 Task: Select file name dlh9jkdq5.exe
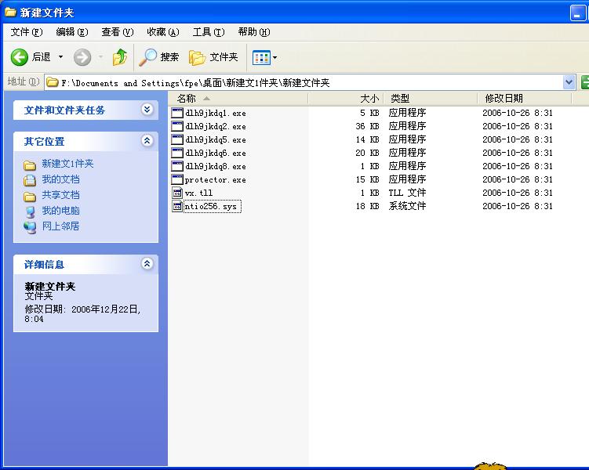coord(215,140)
